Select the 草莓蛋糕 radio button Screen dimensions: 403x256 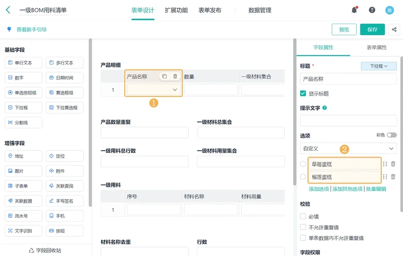(303, 163)
